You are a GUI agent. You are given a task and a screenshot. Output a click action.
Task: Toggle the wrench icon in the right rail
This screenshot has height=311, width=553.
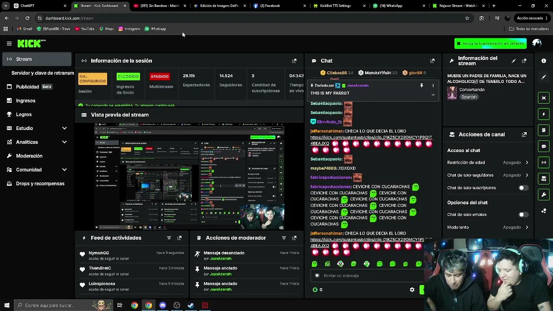[544, 195]
